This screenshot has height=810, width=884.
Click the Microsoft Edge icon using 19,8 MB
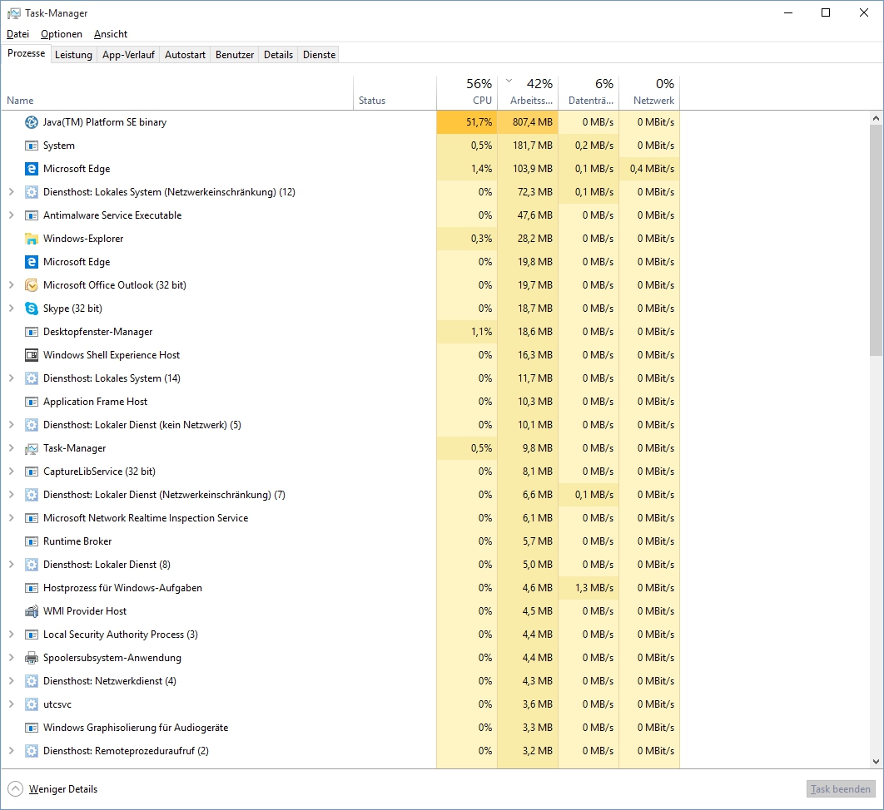(x=32, y=262)
